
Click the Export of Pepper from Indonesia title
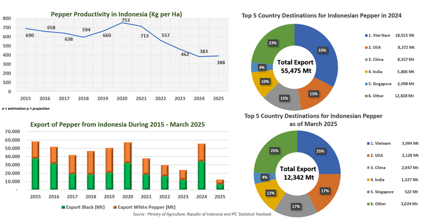[103, 125]
